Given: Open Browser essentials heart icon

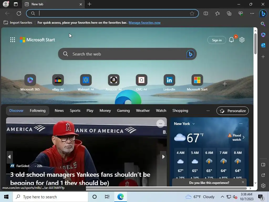Looking at the screenshot, I should click(241, 13).
